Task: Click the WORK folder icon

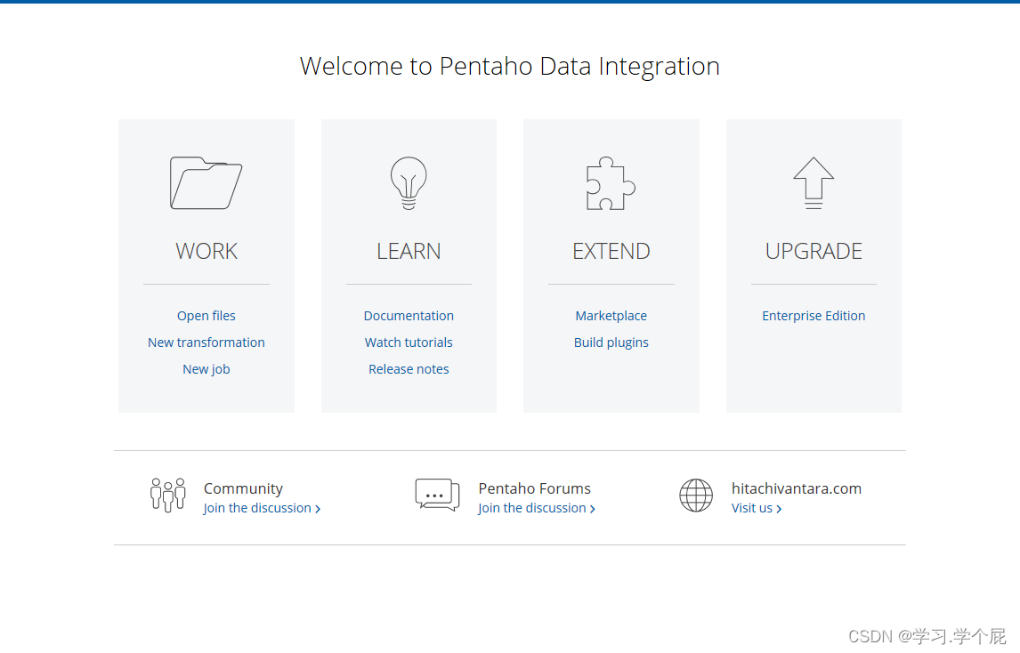Action: [206, 182]
